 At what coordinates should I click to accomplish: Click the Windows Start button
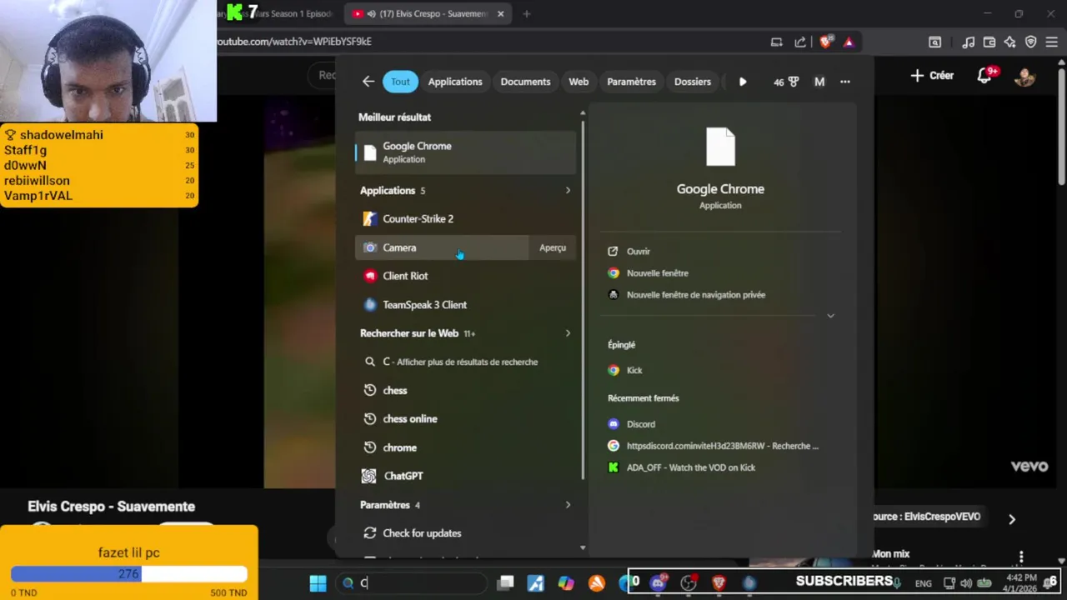pos(318,583)
